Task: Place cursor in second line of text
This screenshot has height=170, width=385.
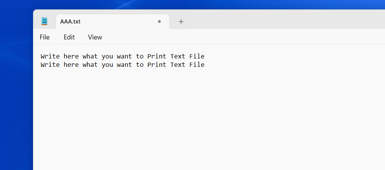Action: (x=123, y=65)
